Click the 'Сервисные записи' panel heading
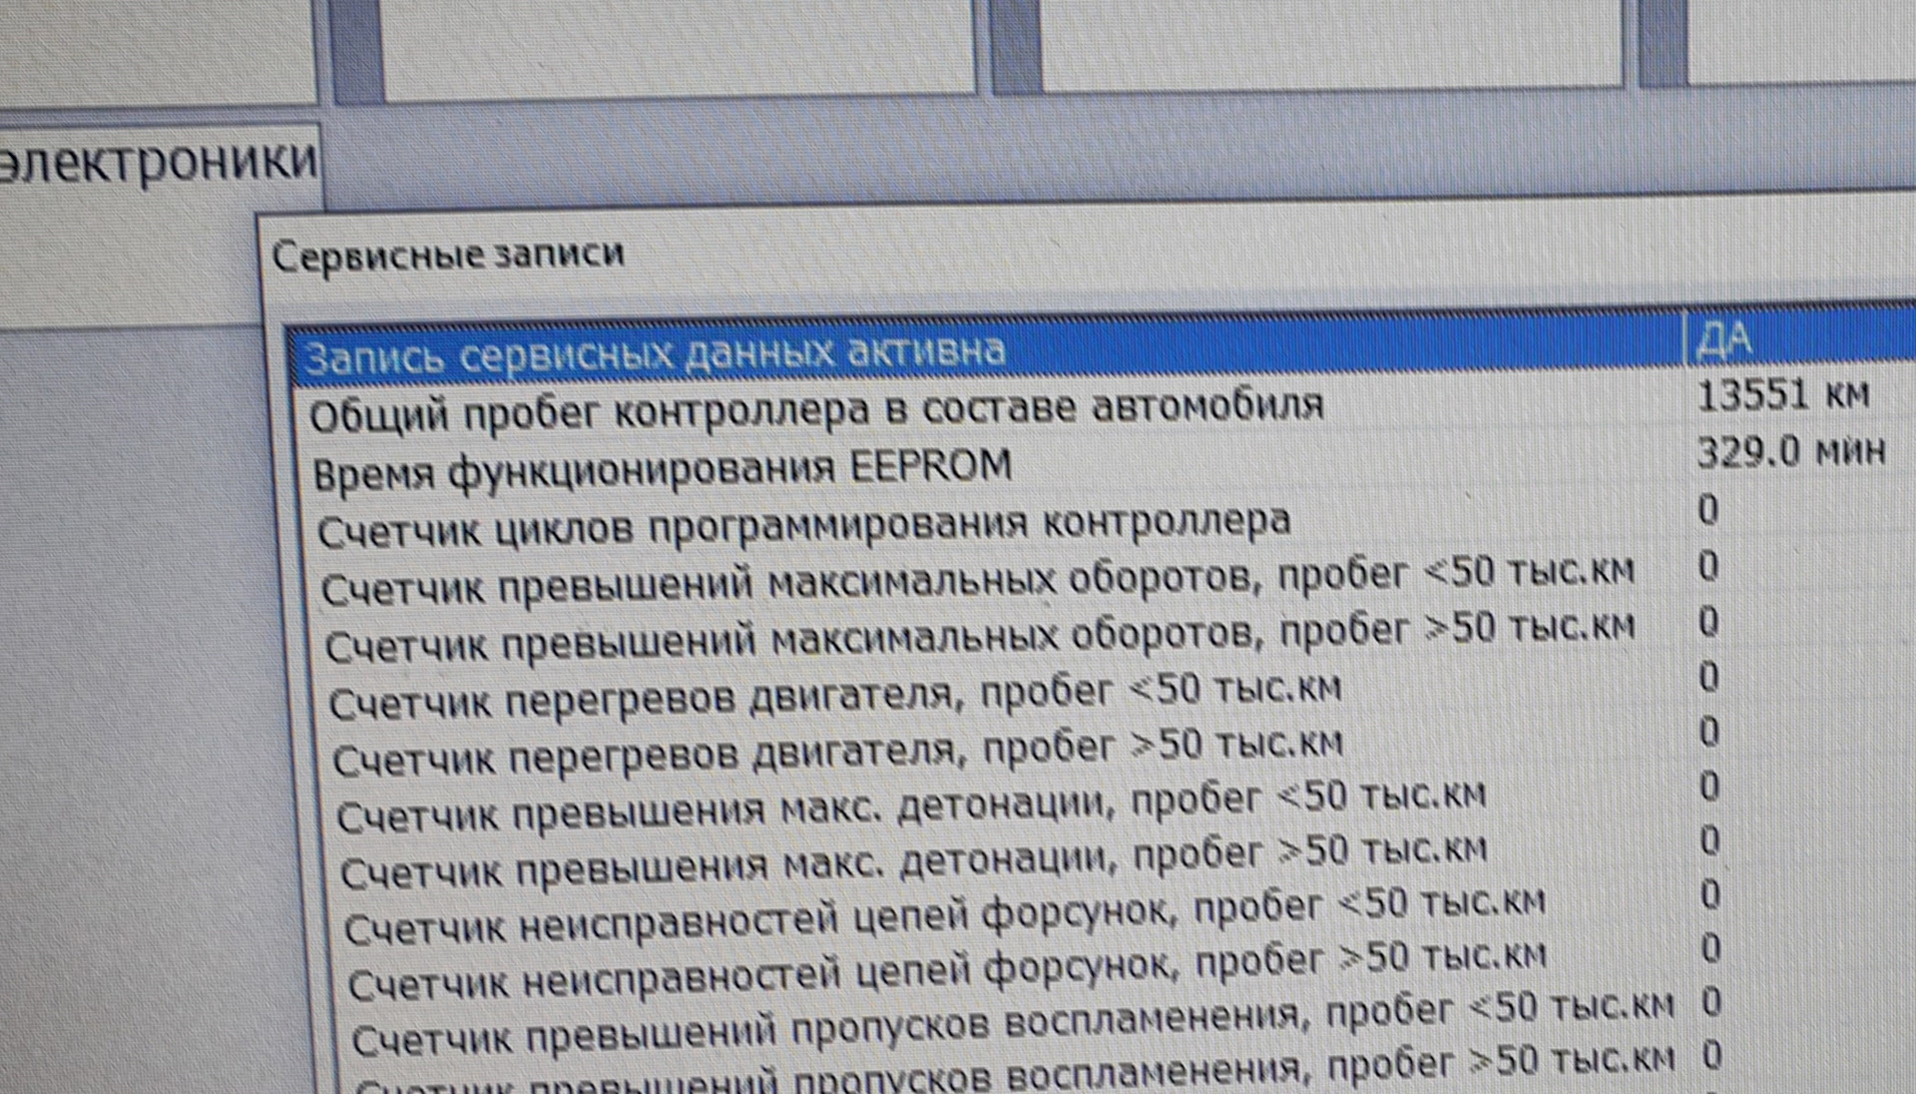Screen dimensions: 1916x1094 point(448,256)
